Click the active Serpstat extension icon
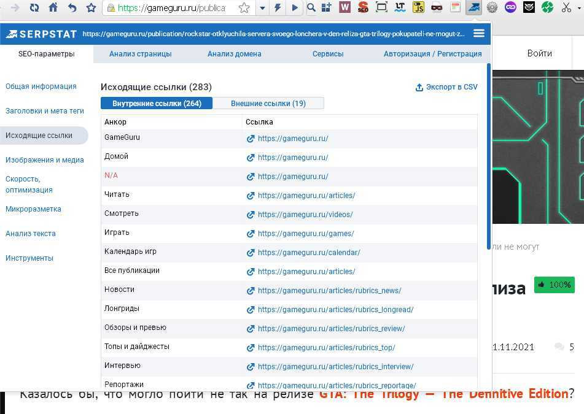This screenshot has height=414, width=584. click(x=473, y=7)
